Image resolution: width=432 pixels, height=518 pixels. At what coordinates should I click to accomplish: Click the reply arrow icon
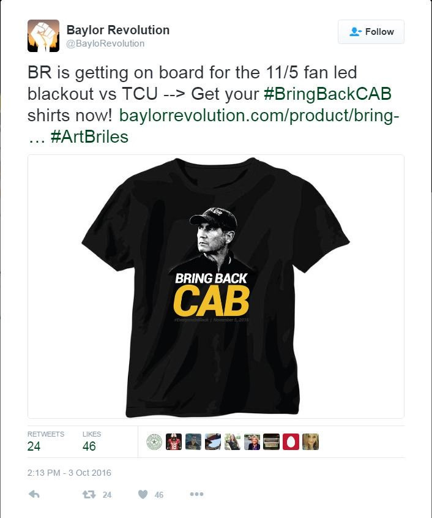pos(34,494)
